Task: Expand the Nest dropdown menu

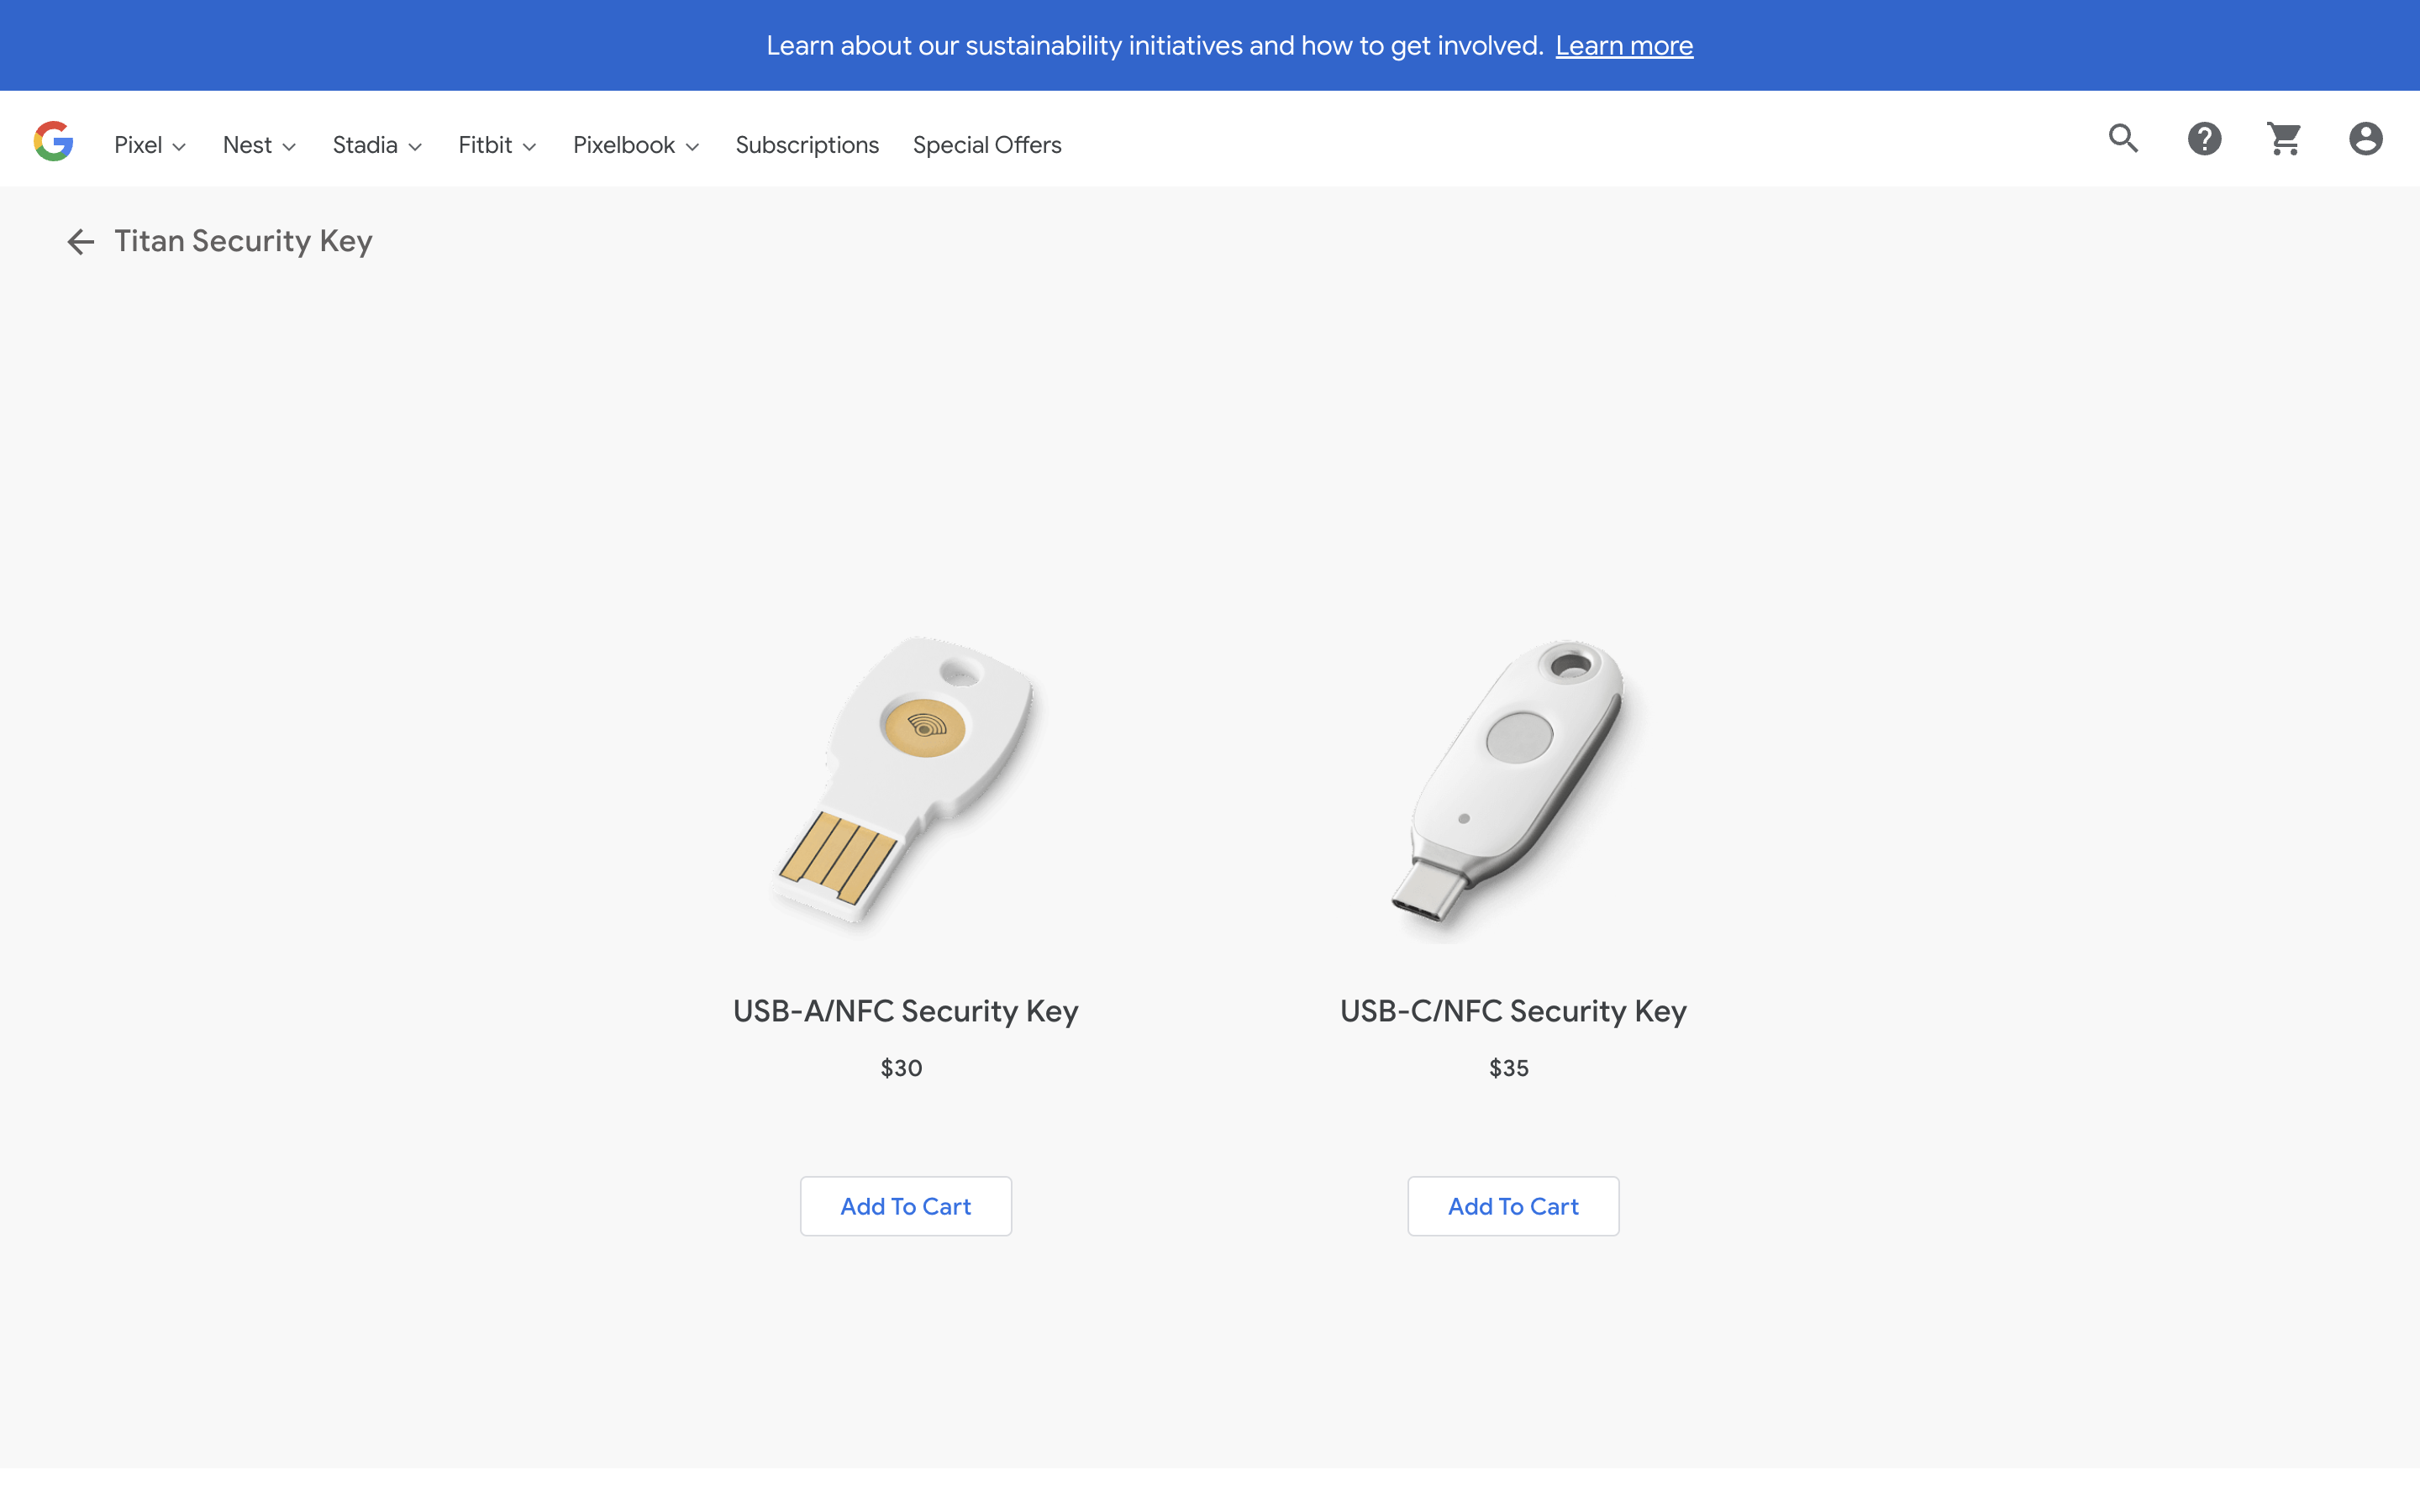Action: (259, 145)
